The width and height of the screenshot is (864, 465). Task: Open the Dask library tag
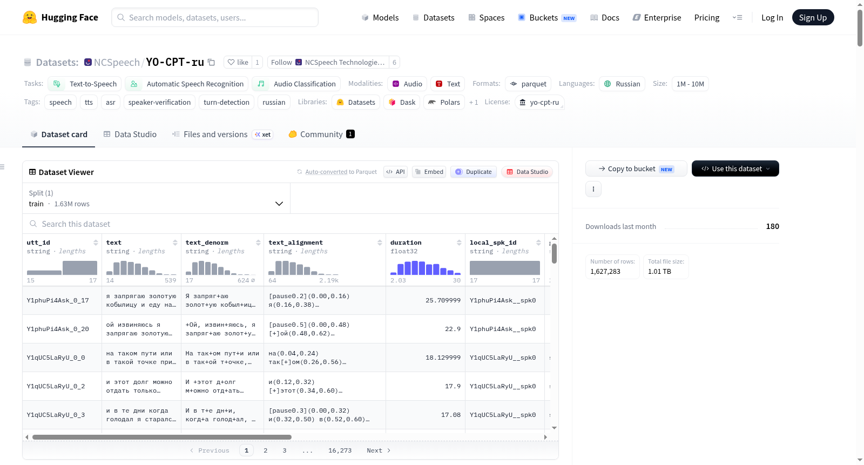click(402, 102)
